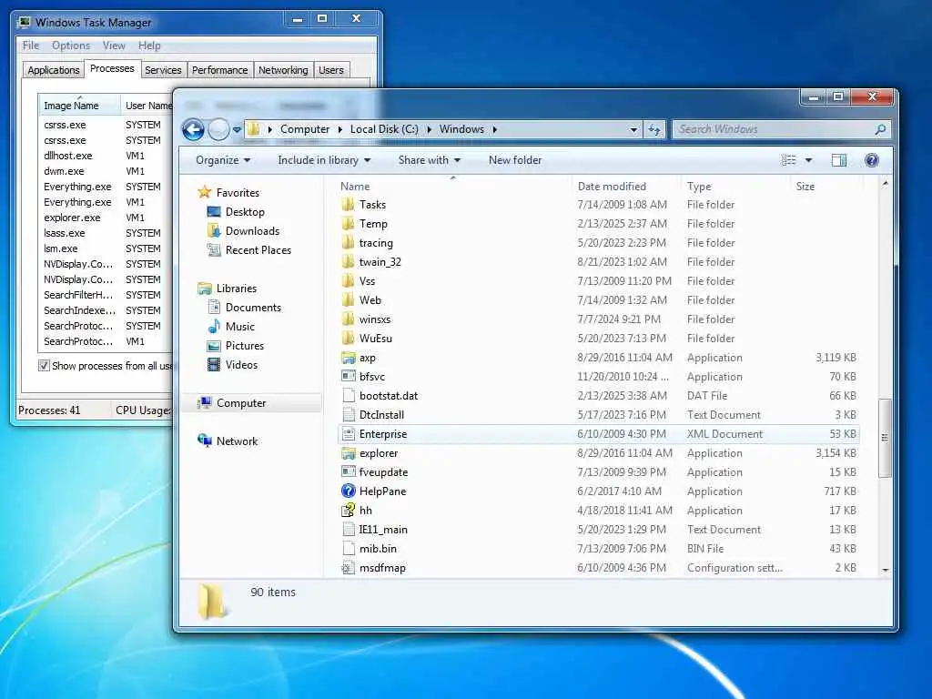Select the twain_32 folder icon

tap(349, 261)
